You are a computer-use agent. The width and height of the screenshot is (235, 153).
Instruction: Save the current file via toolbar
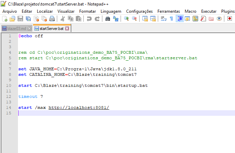[20, 19]
